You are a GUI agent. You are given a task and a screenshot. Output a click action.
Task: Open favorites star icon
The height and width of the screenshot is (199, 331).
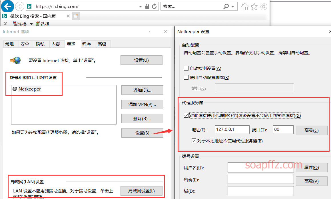(254, 7)
